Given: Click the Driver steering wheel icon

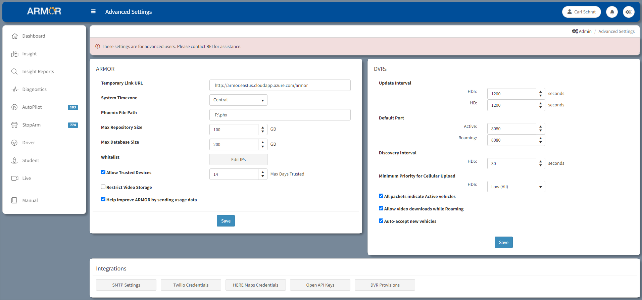Looking at the screenshot, I should pos(14,143).
